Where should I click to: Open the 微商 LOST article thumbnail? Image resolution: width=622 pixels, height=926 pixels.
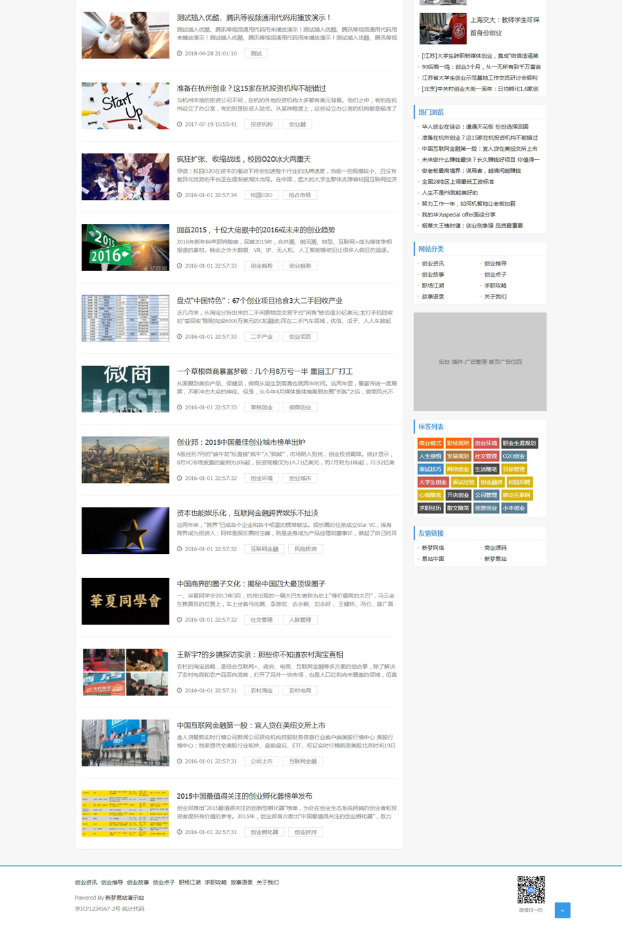tap(125, 389)
